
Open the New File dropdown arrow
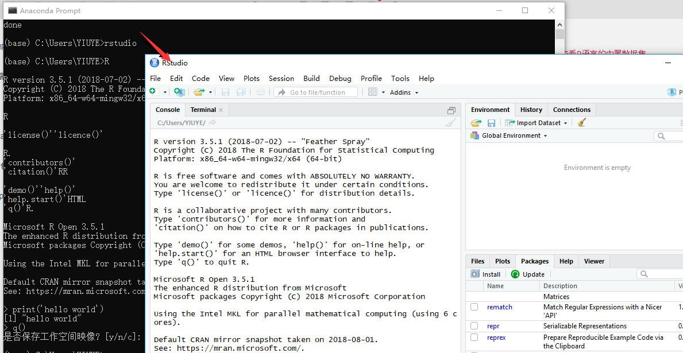(165, 92)
